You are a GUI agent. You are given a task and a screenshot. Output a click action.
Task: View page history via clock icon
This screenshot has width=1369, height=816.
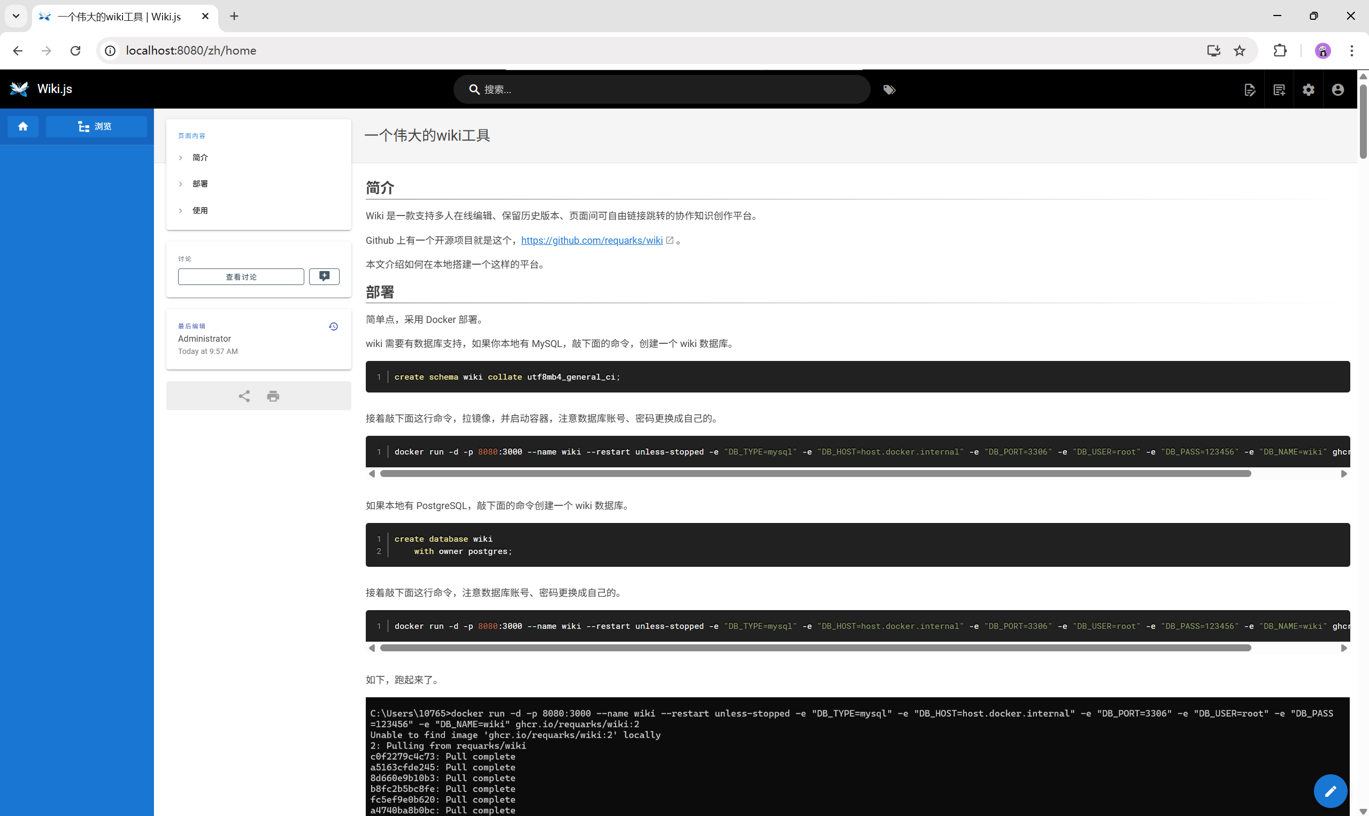point(333,327)
